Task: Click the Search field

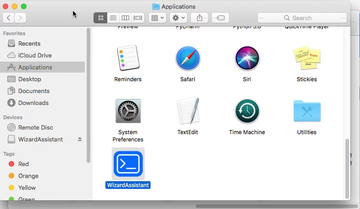Action: pos(302,18)
